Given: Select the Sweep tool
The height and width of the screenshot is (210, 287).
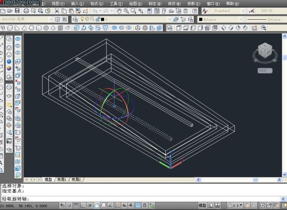Looking at the screenshot, I should point(91,28).
